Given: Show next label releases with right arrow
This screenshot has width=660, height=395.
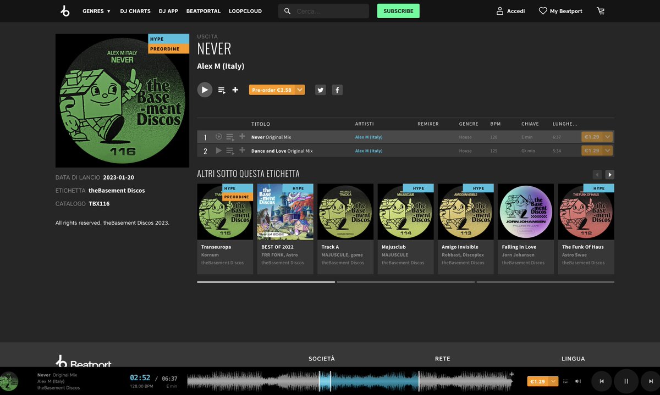Looking at the screenshot, I should tap(610, 175).
